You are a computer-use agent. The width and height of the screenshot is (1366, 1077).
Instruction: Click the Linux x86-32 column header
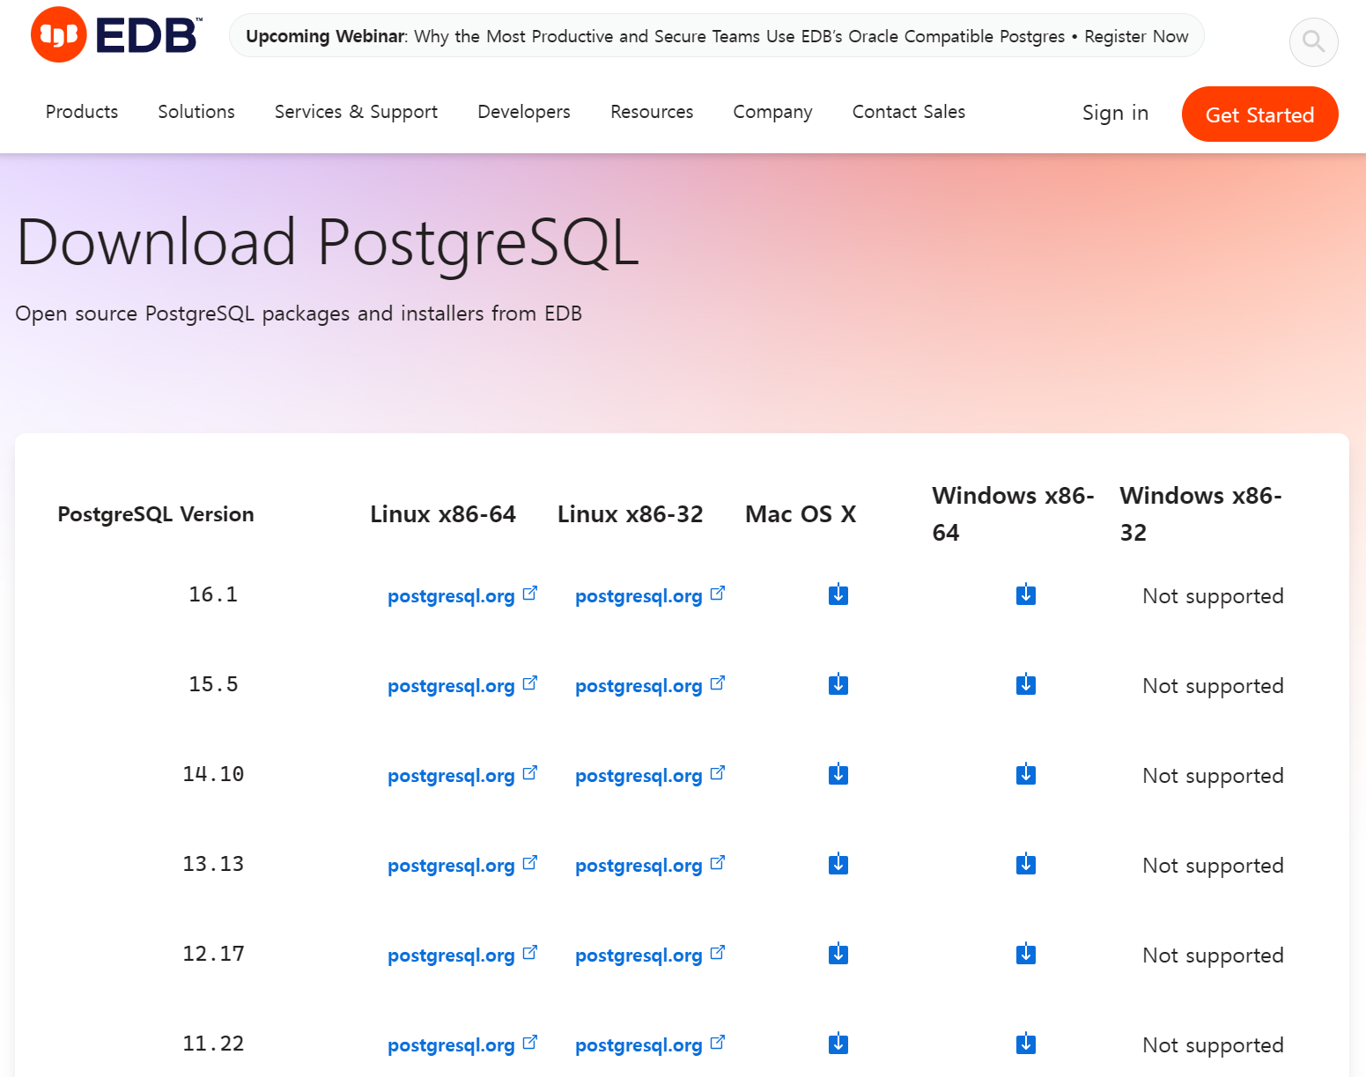(x=631, y=514)
